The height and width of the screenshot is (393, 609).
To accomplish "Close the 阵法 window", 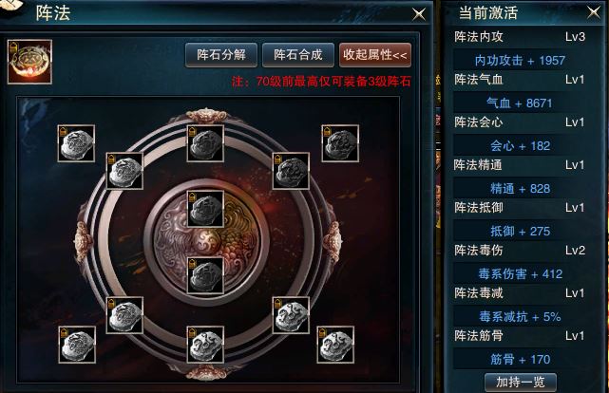I will [419, 14].
